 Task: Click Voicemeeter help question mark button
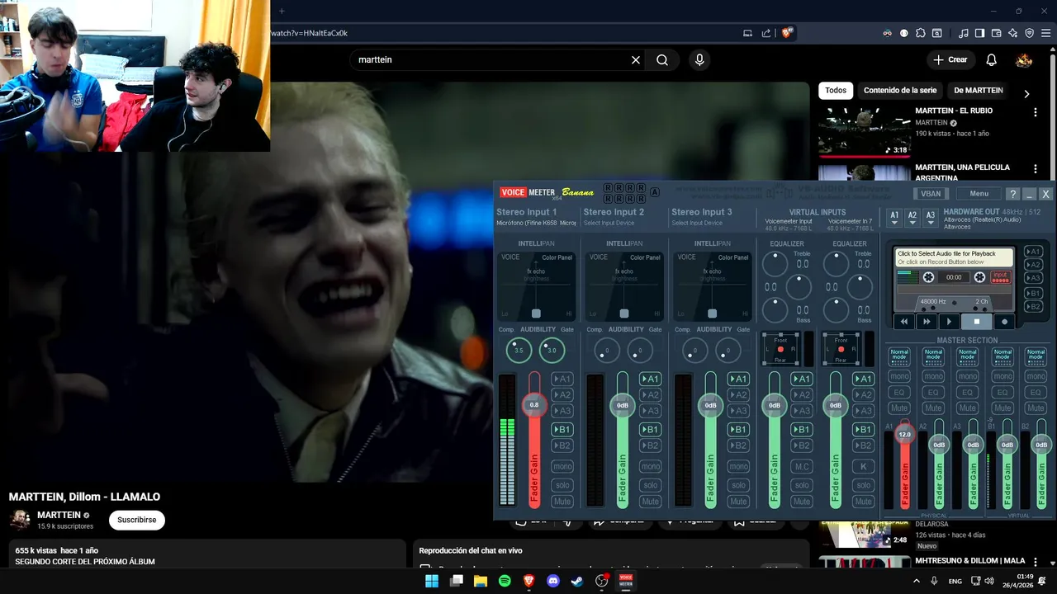point(1013,194)
